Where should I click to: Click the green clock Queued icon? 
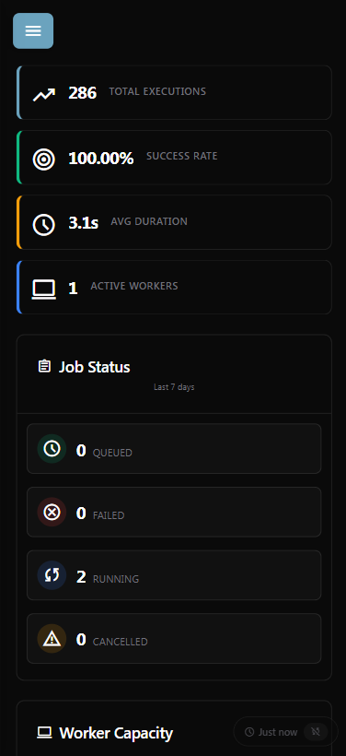[52, 448]
